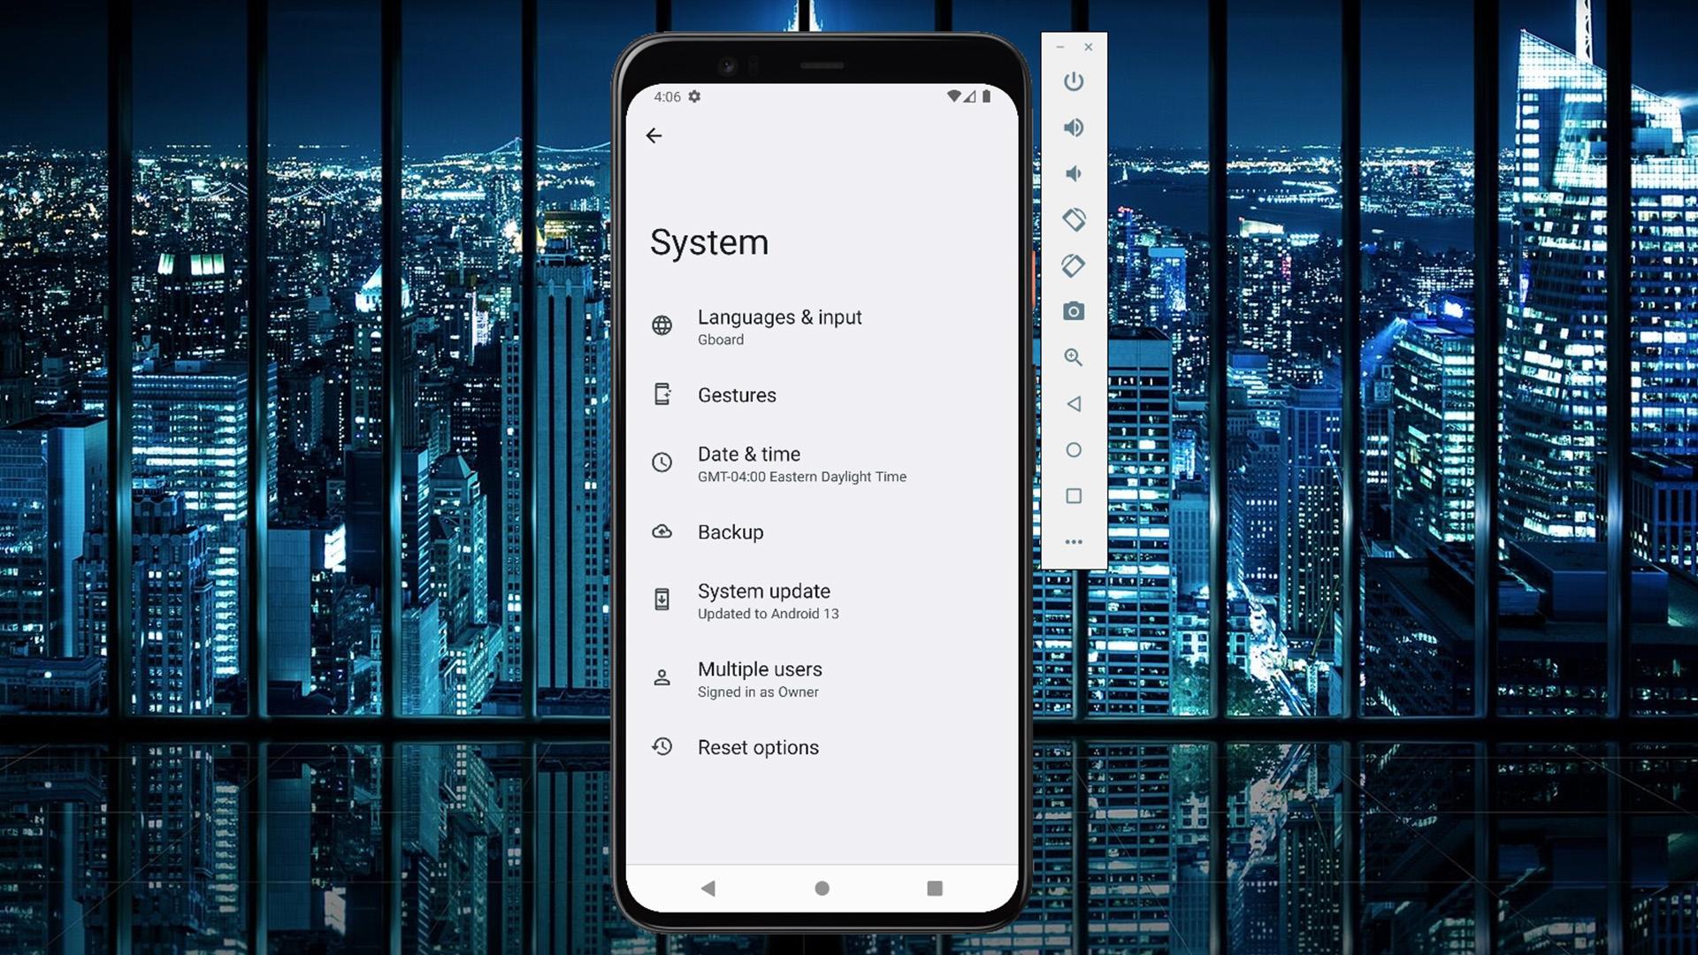This screenshot has width=1698, height=955.
Task: Tap the volume up icon
Action: (1073, 127)
